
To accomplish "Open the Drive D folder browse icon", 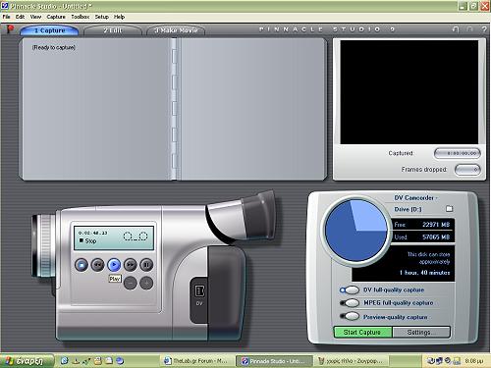I will [x=449, y=209].
